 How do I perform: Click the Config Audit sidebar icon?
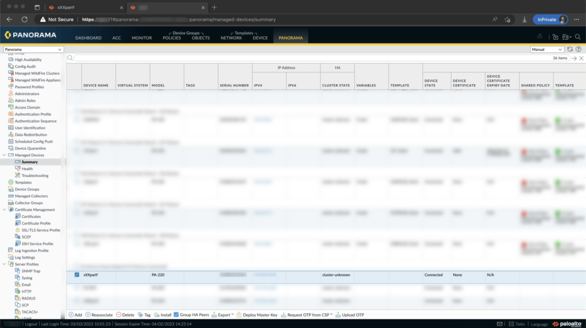[x=11, y=66]
